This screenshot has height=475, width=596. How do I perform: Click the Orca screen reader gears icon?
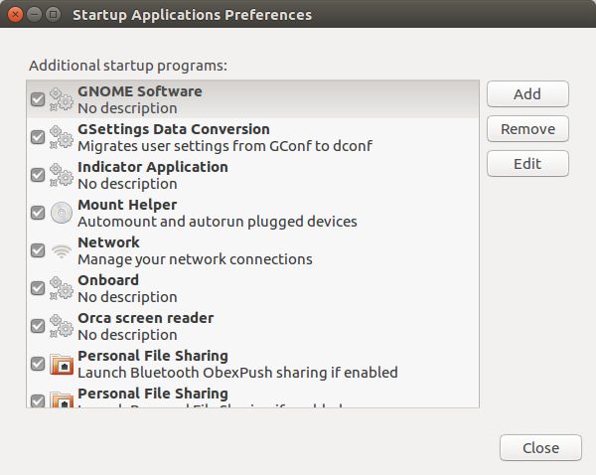[62, 326]
